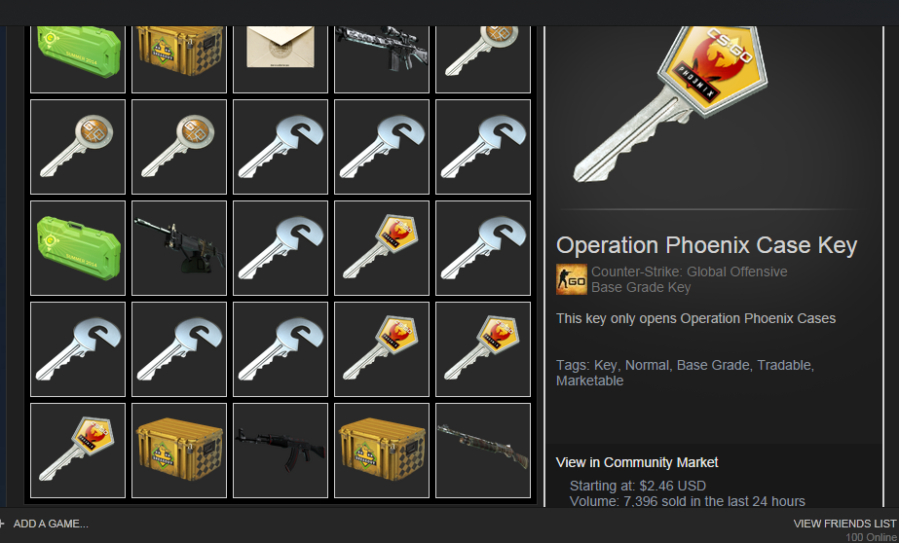This screenshot has width=899, height=543.
Task: Select the envelope item in top row
Action: (281, 57)
